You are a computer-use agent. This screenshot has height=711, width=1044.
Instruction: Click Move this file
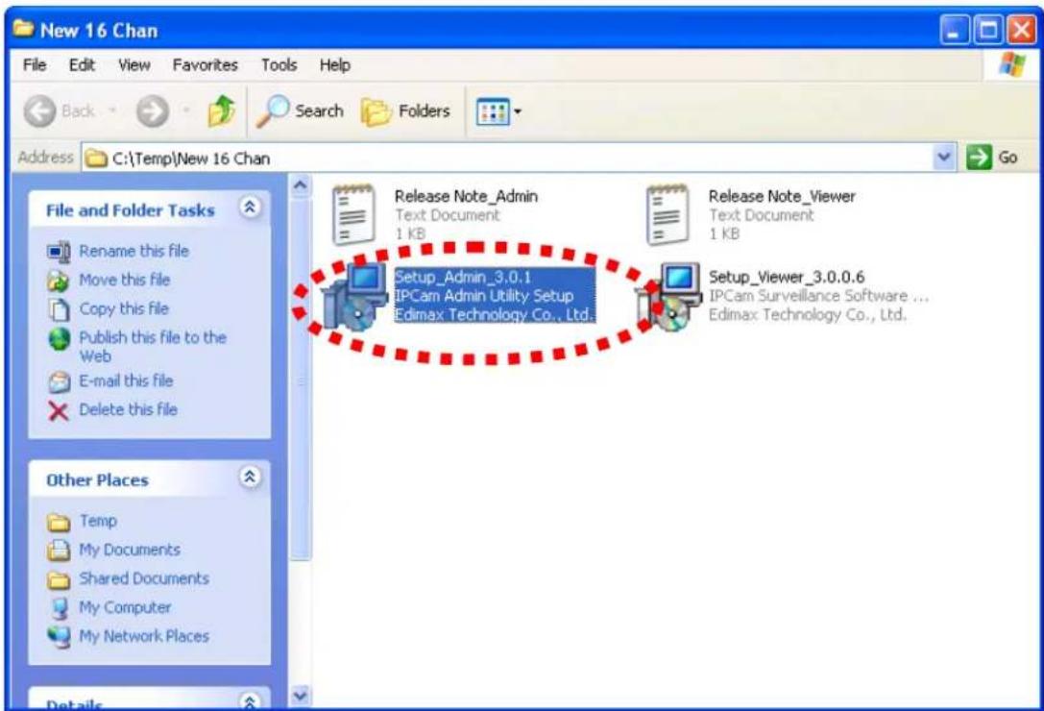125,280
